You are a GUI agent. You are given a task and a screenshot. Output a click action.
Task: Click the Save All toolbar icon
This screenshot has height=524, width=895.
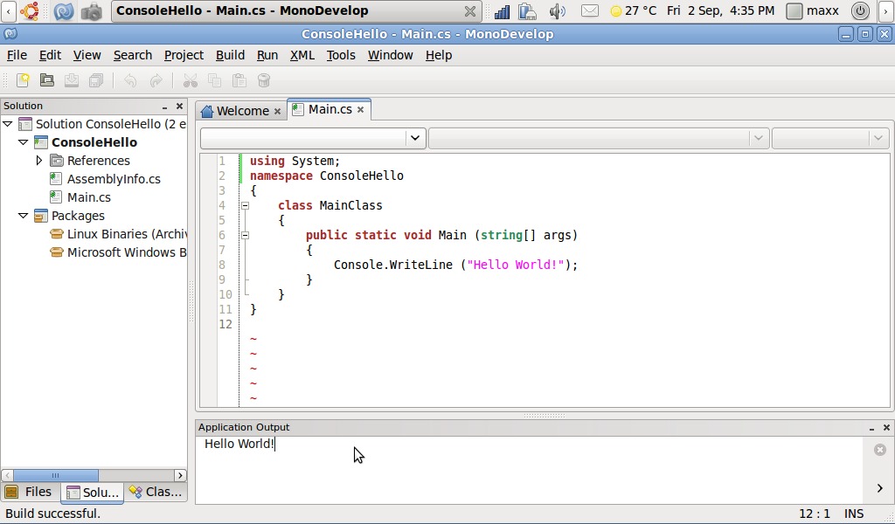[96, 80]
